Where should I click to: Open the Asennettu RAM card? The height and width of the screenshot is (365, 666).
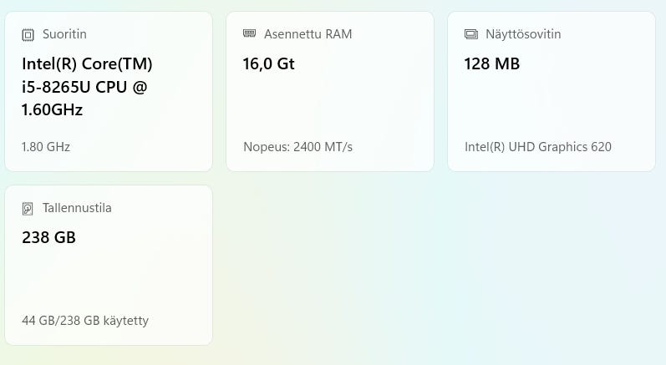pos(330,92)
